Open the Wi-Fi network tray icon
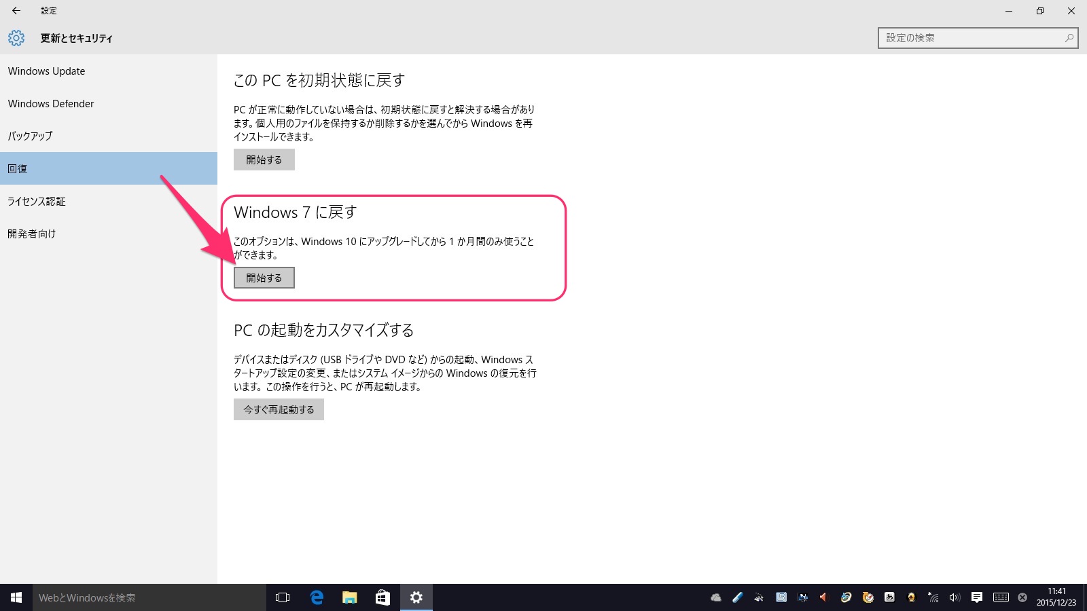Viewport: 1087px width, 611px height. point(933,597)
